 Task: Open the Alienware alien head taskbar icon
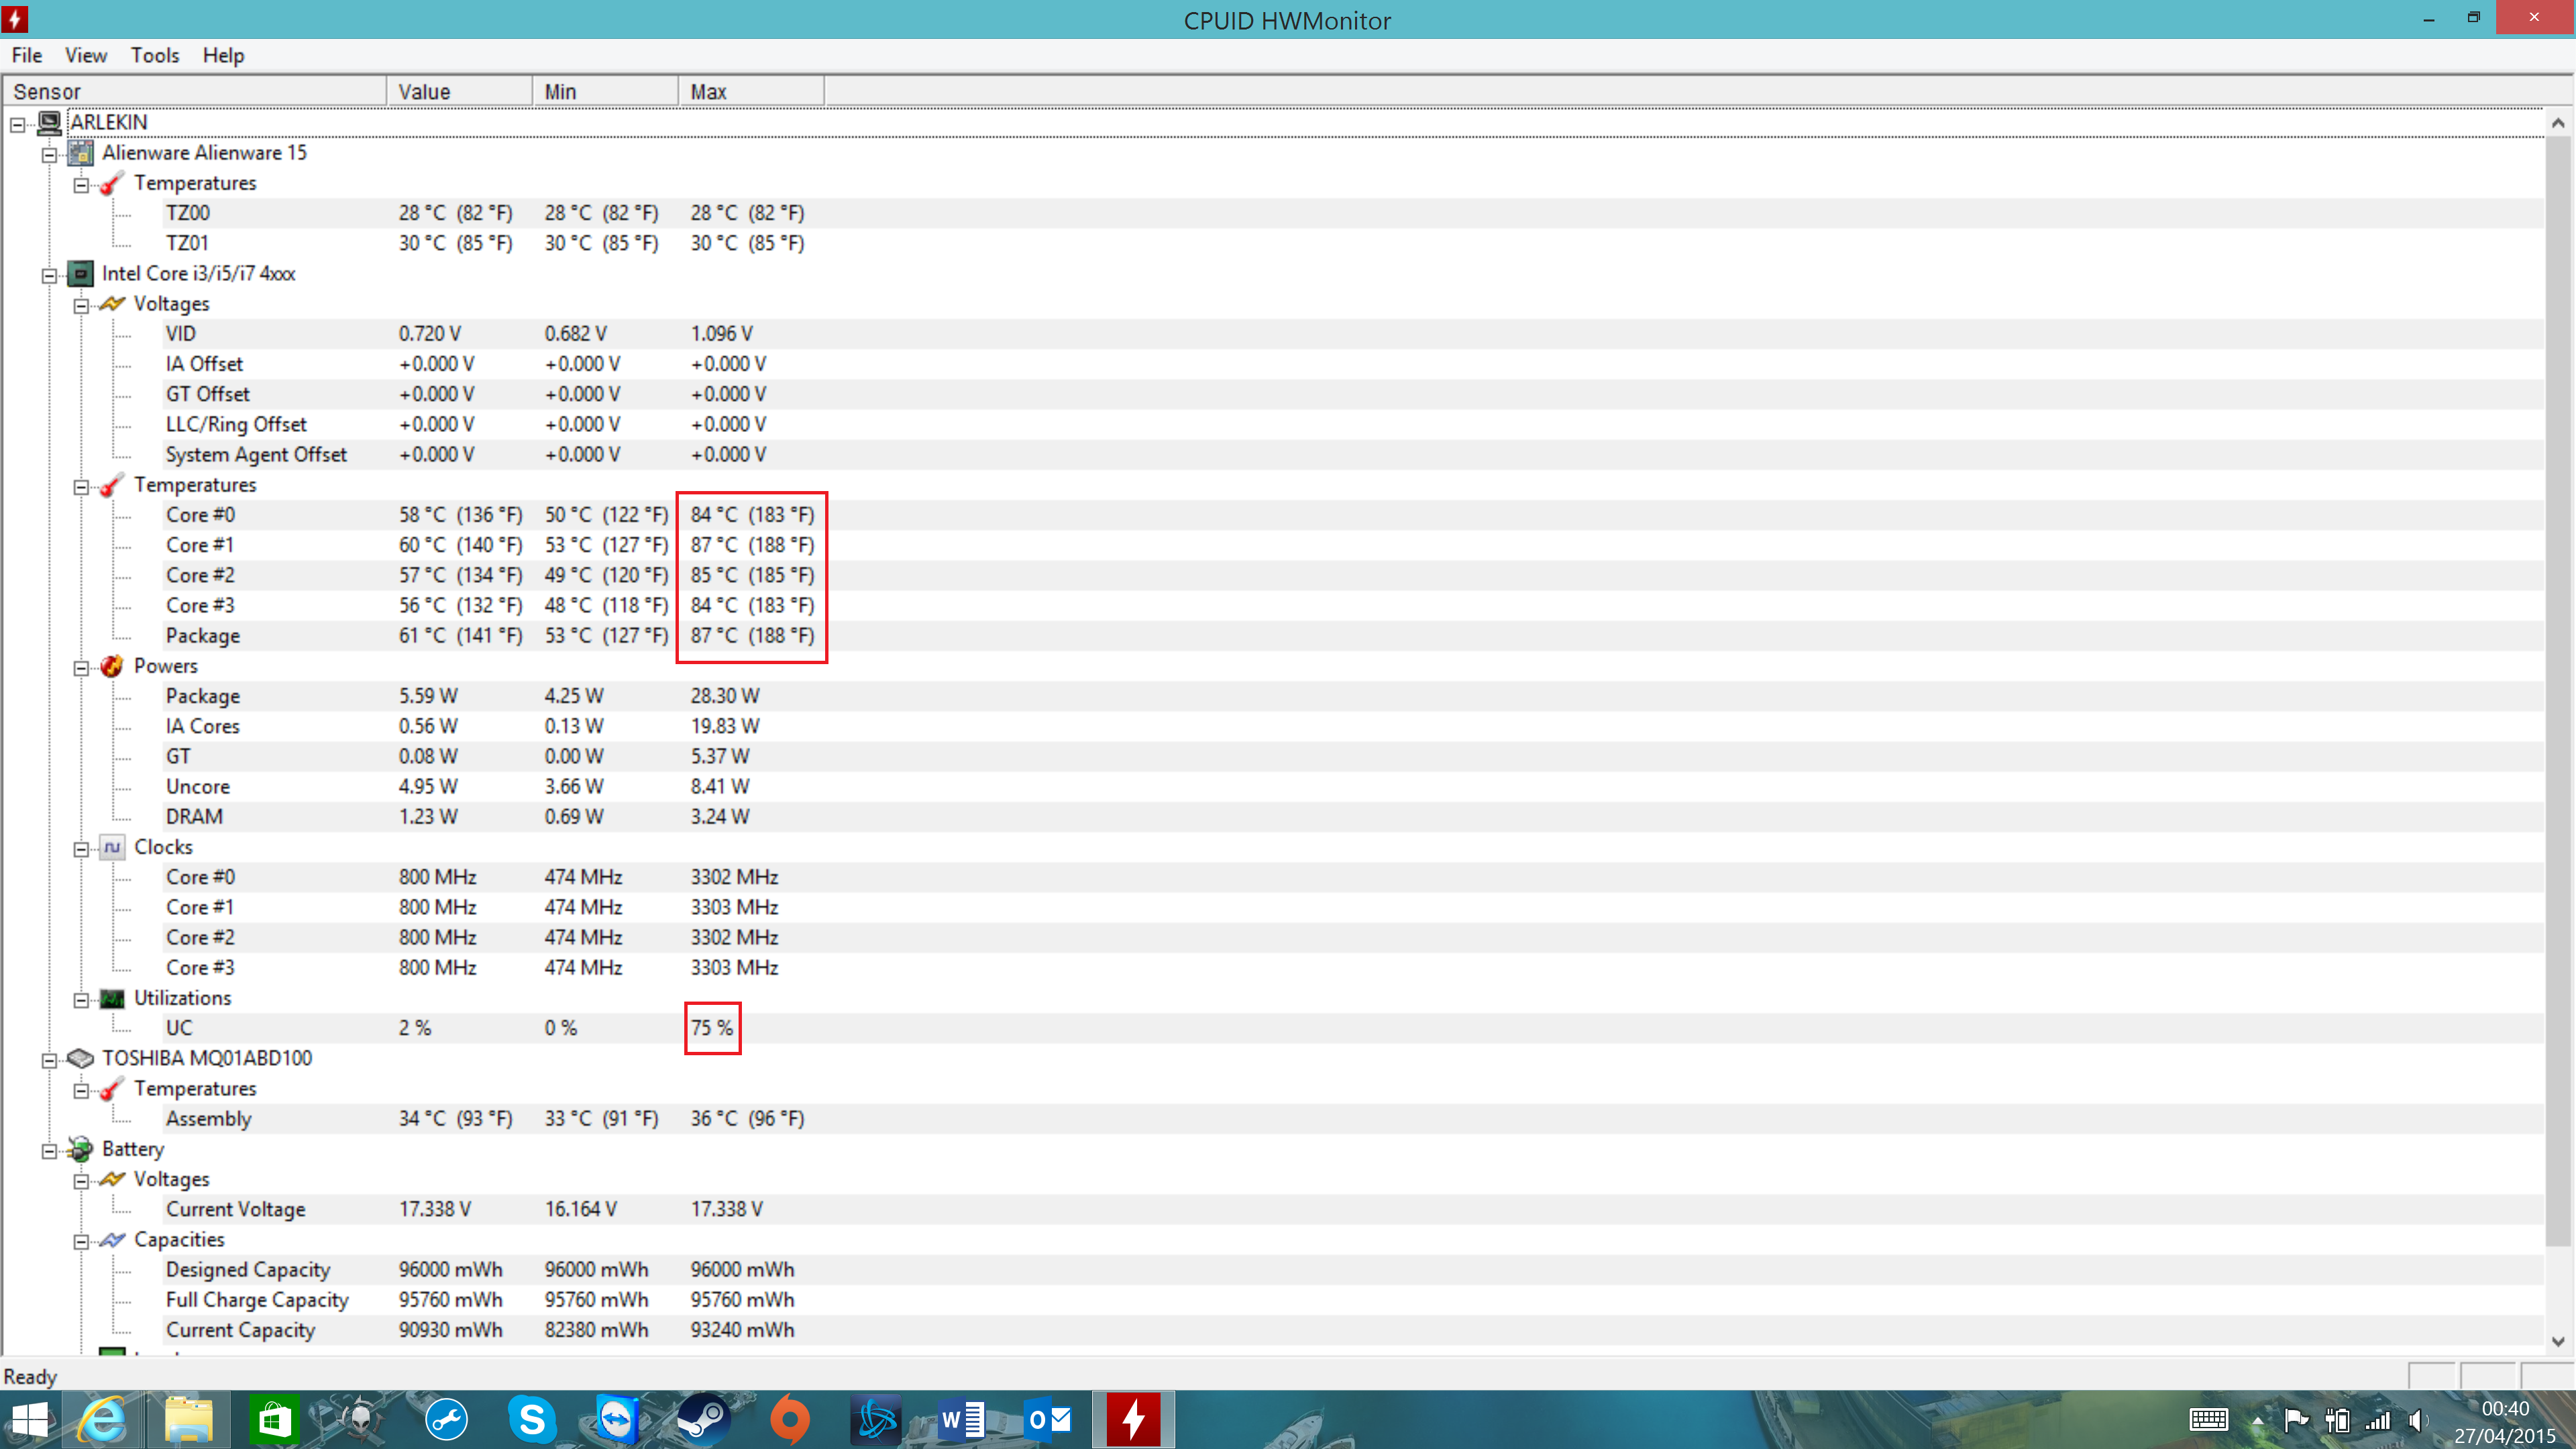click(x=359, y=1419)
